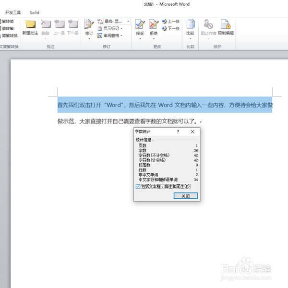Click the highlighted first line of document text
The height and width of the screenshot is (288, 288).
pyautogui.click(x=165, y=105)
